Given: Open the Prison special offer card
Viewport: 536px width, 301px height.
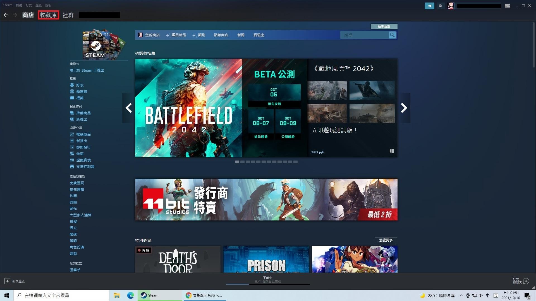Looking at the screenshot, I should (266, 259).
